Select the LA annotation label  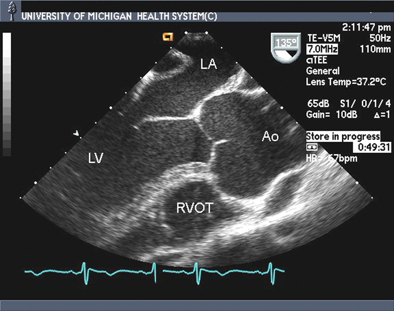(208, 63)
